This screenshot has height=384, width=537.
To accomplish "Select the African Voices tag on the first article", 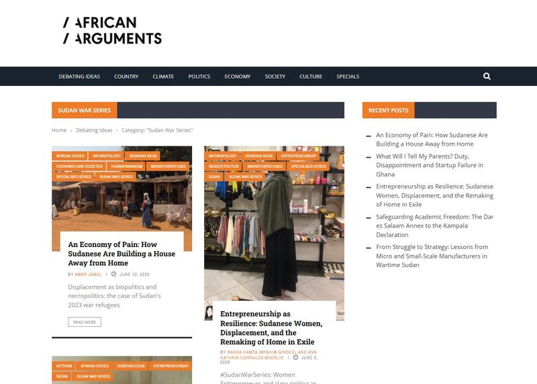I will point(70,156).
